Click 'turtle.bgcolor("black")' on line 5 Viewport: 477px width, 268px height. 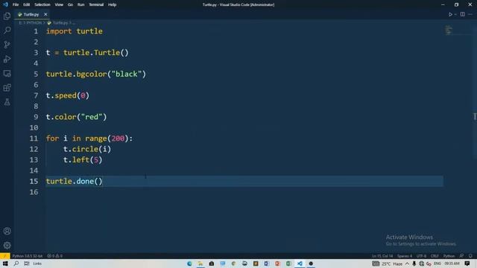click(x=96, y=74)
